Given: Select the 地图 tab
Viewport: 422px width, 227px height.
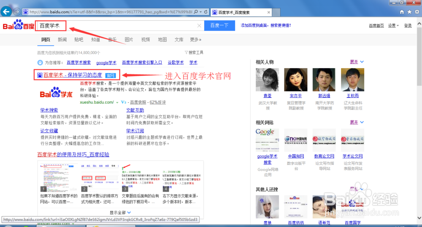Looking at the screenshot, I should point(162,40).
